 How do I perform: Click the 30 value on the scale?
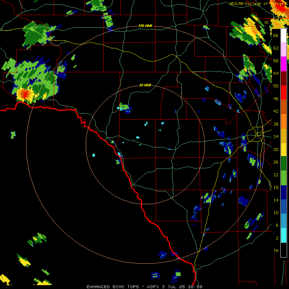(x=276, y=149)
